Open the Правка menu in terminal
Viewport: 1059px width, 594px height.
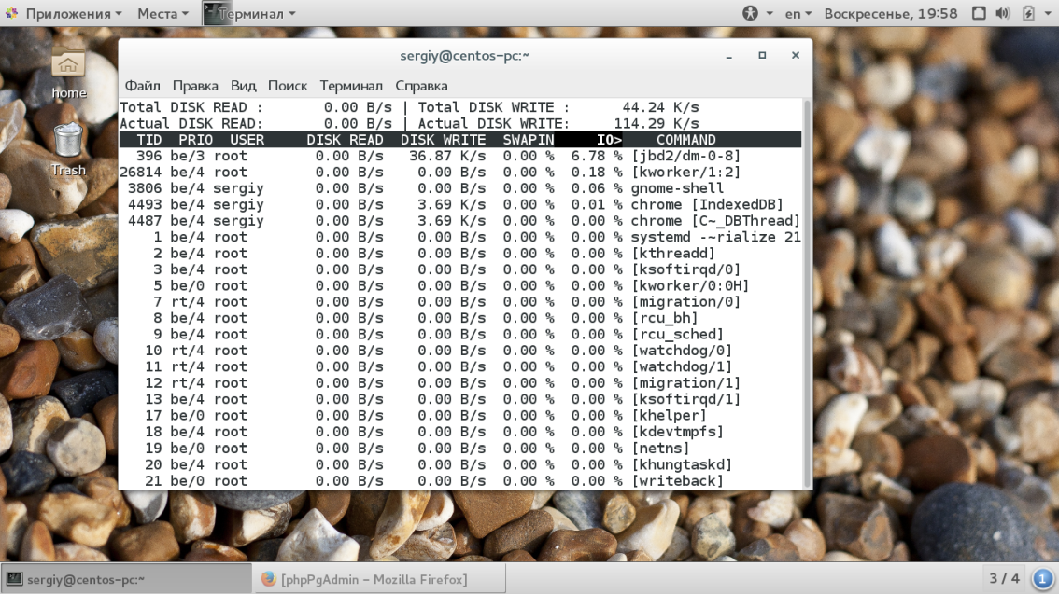(x=195, y=86)
